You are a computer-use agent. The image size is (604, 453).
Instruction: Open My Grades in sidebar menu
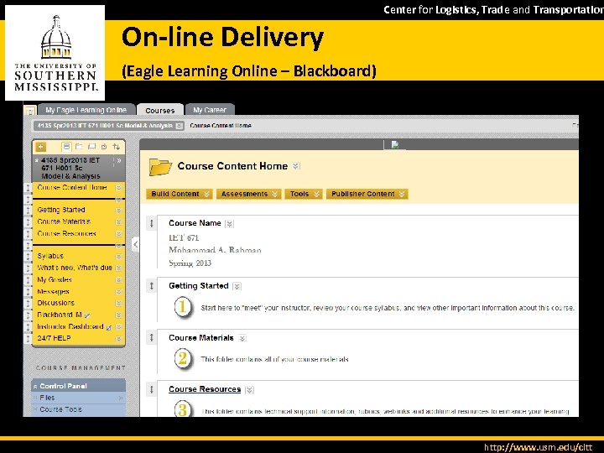pyautogui.click(x=55, y=279)
